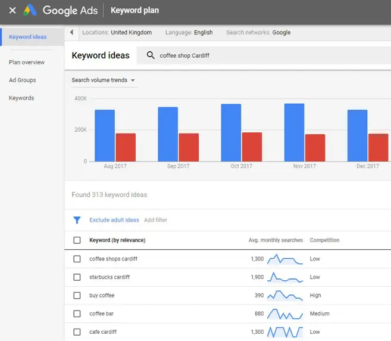Click the Aug 2017 blue bar
The width and height of the screenshot is (391, 341).
(x=105, y=135)
